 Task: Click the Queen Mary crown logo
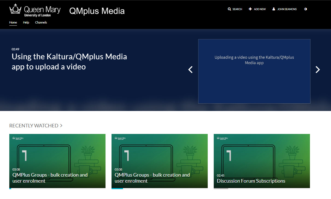tap(15, 9)
